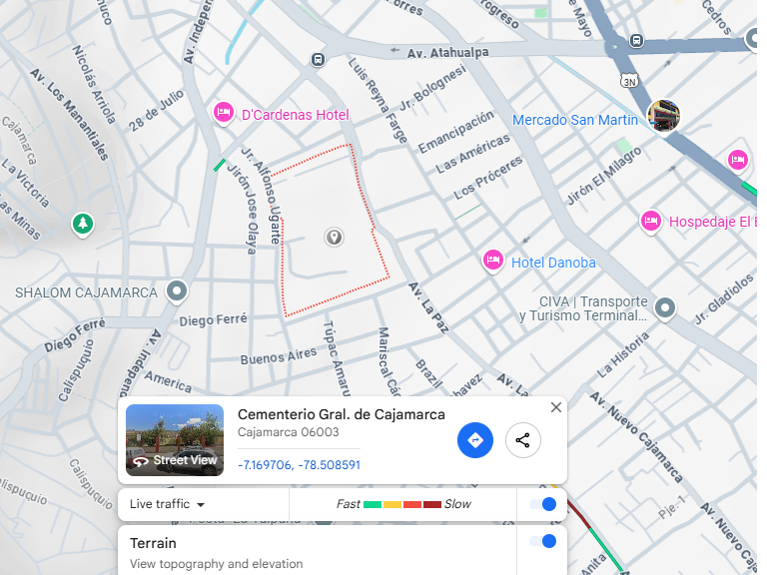Click the Share icon in place card

[x=523, y=440]
